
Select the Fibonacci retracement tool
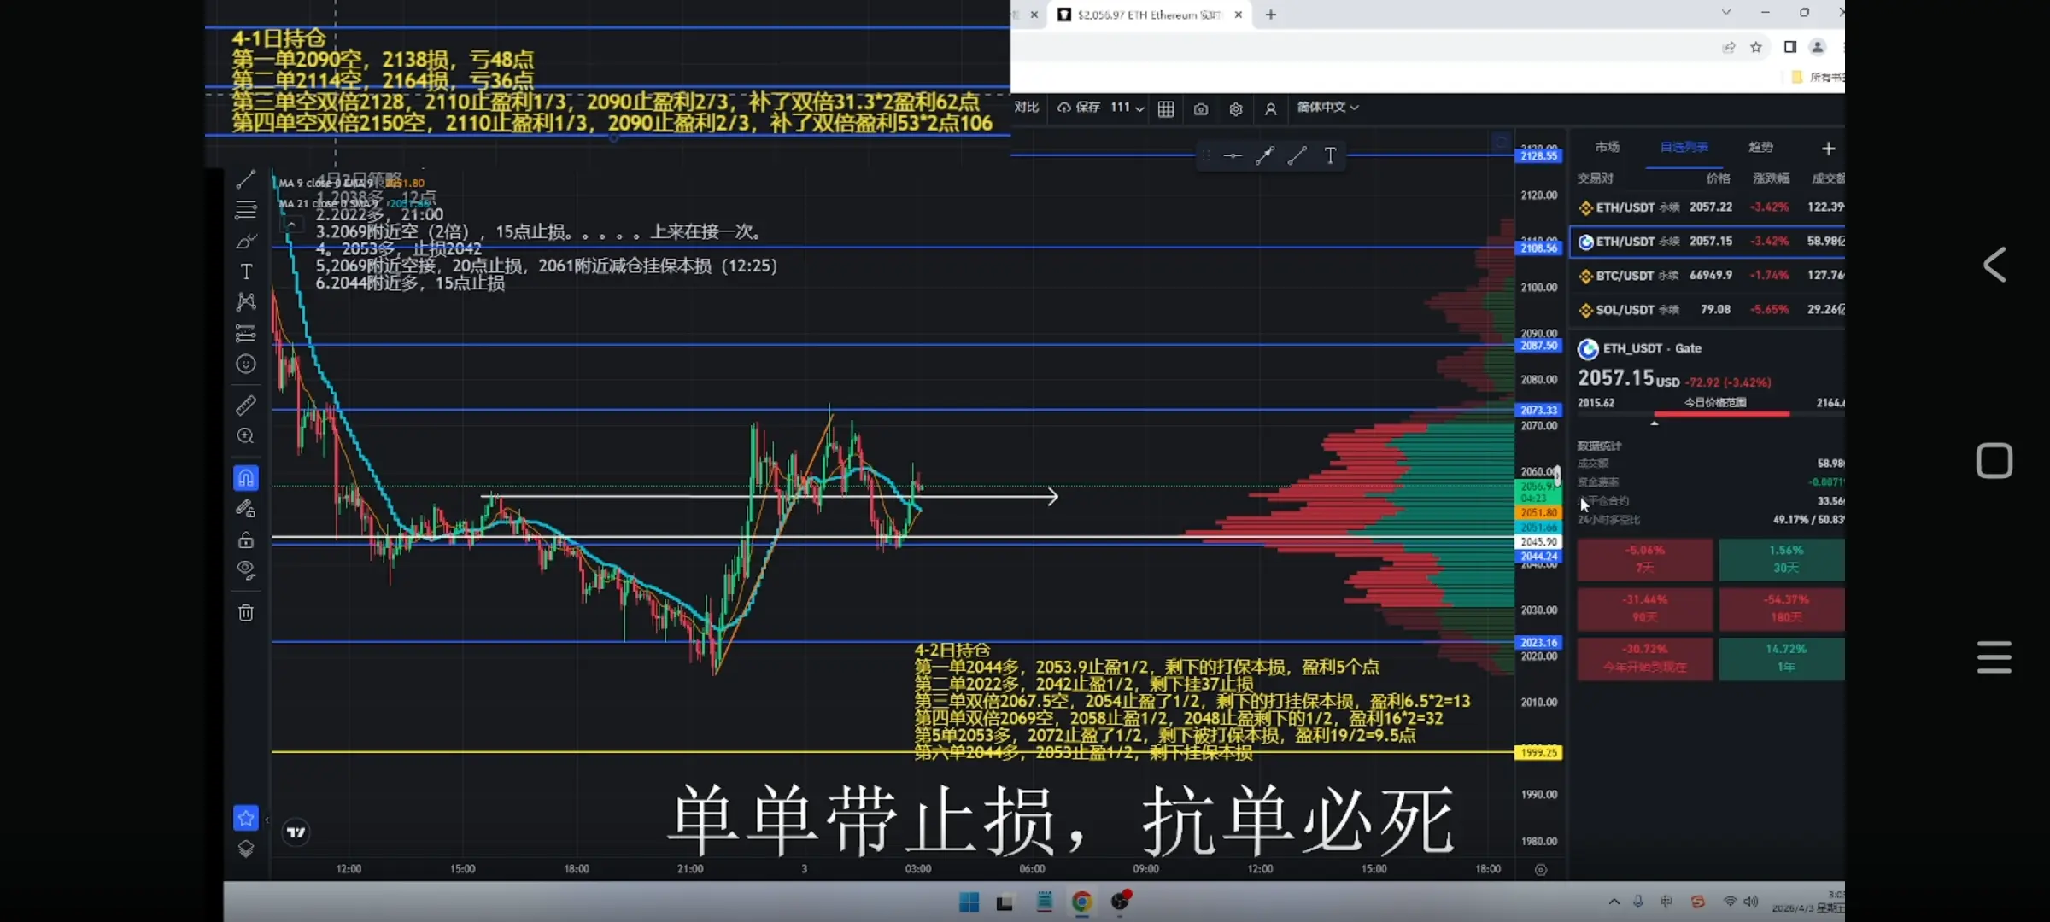pyautogui.click(x=246, y=210)
